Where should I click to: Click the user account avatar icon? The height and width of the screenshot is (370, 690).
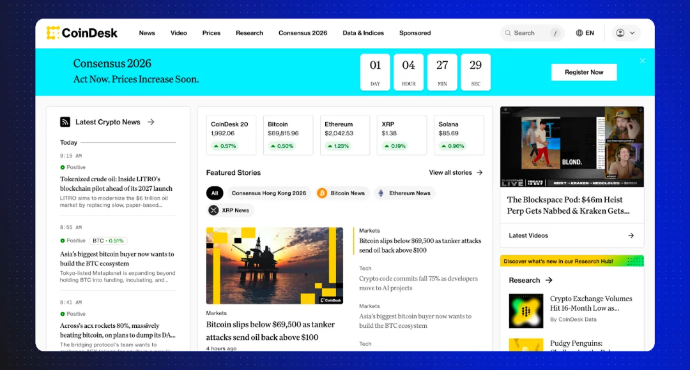620,33
